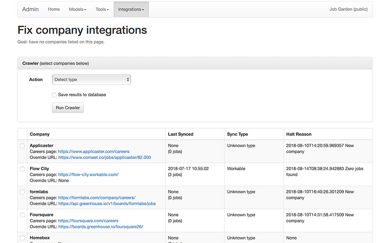Tick the formlabs row checkbox

(x=22, y=192)
